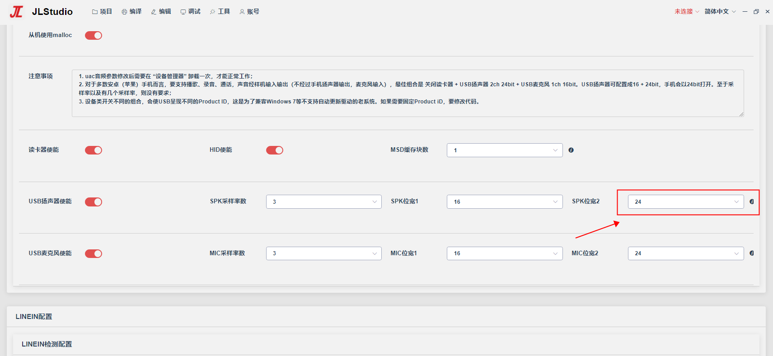Open the 简体中文 language selector
The image size is (773, 356).
coord(720,11)
